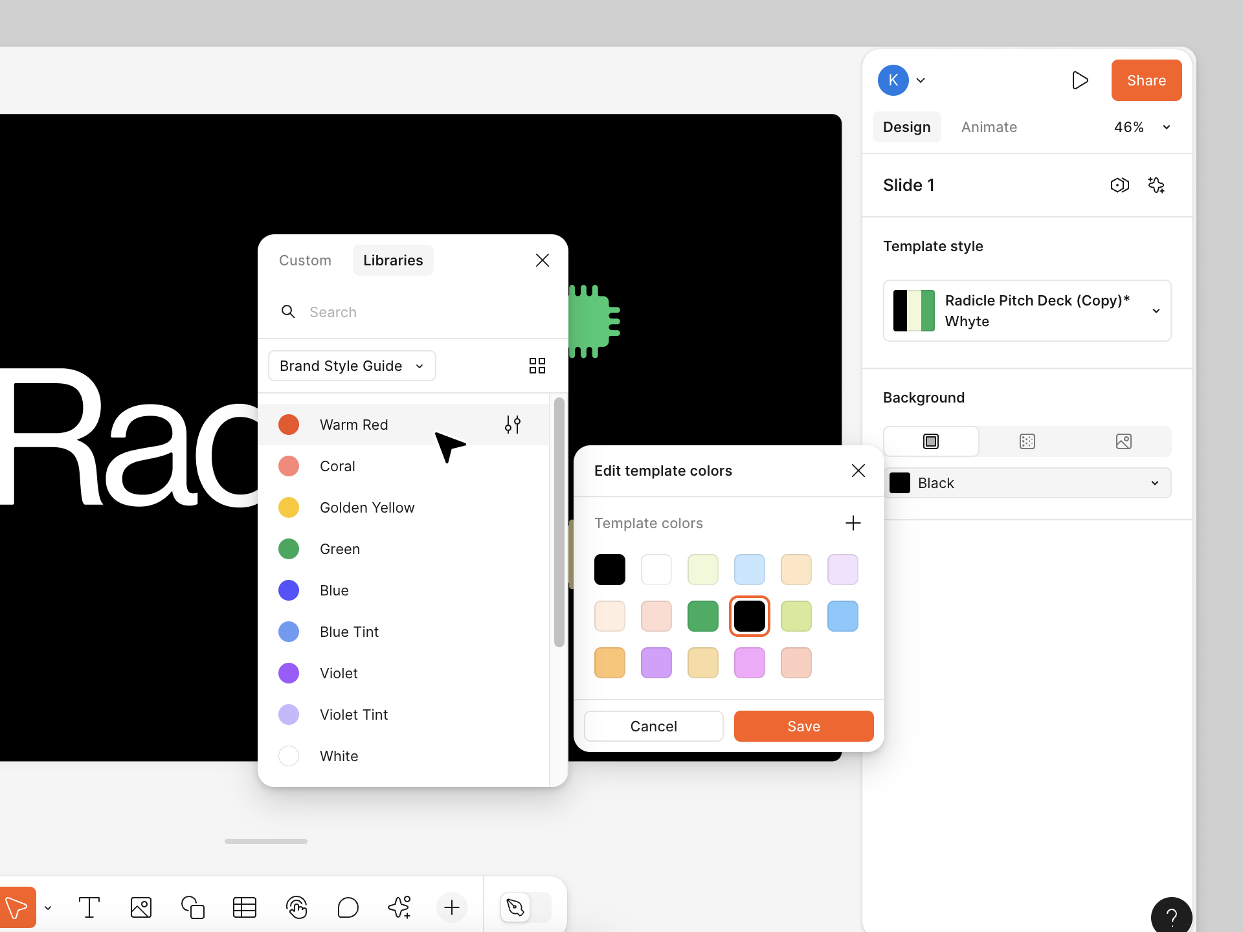Expand Move tool options chevron

pos(48,907)
